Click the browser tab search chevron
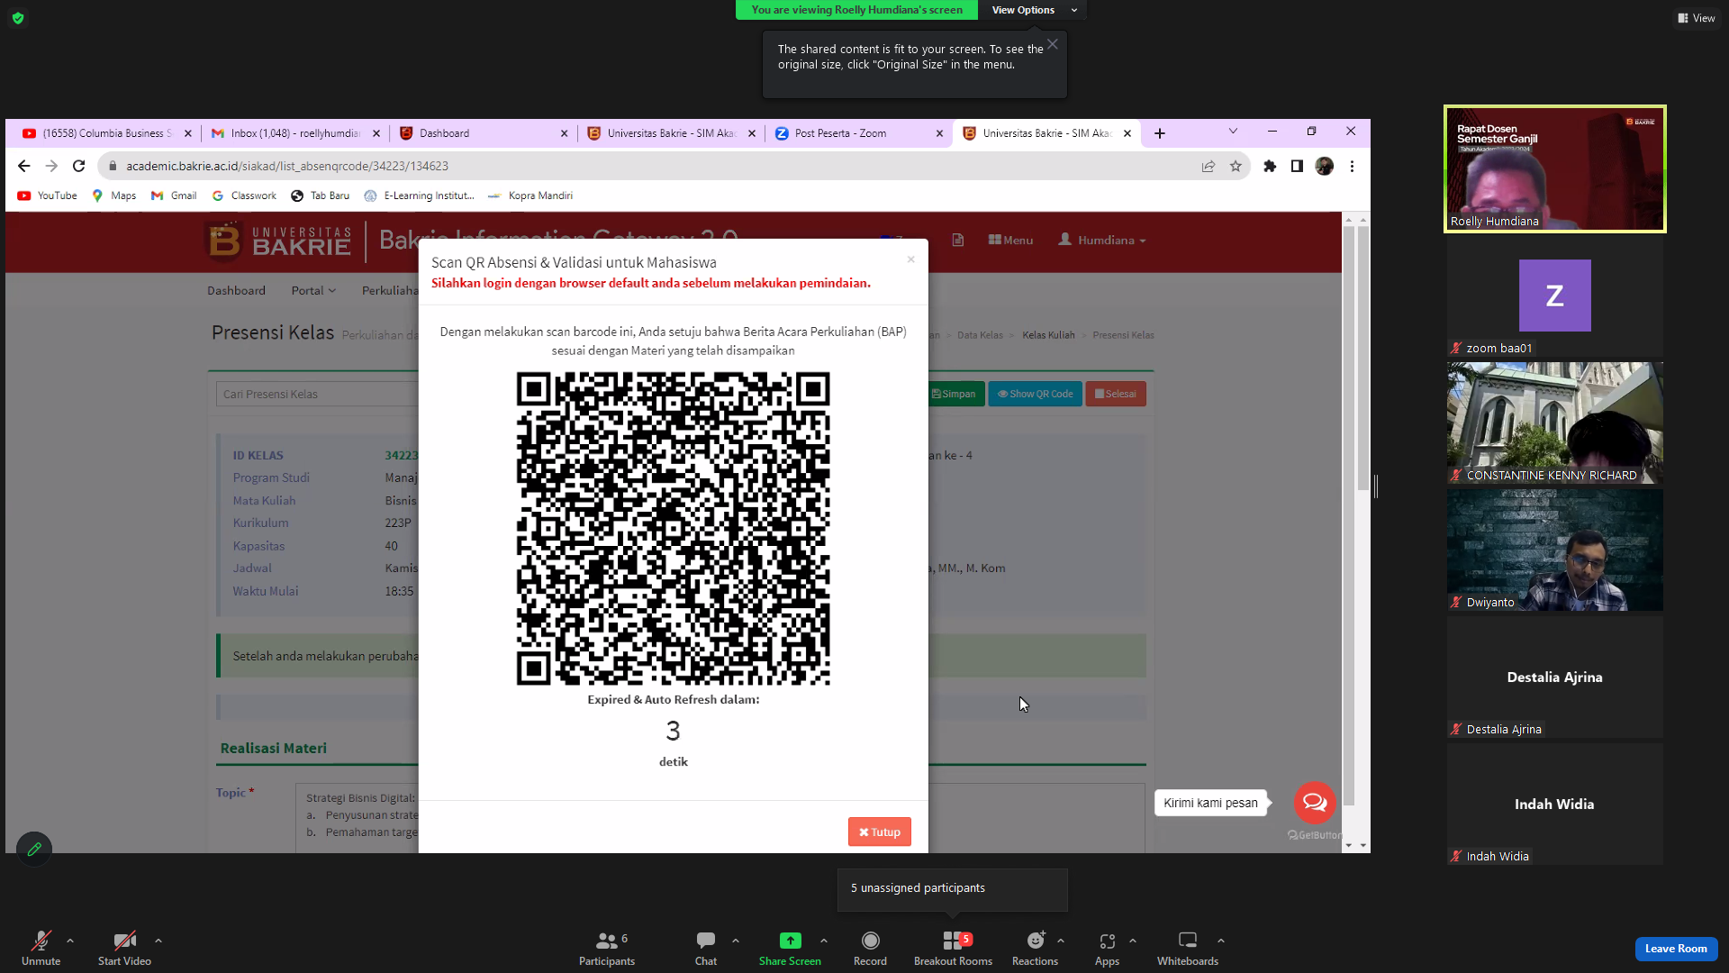Image resolution: width=1729 pixels, height=973 pixels. pos(1233,132)
